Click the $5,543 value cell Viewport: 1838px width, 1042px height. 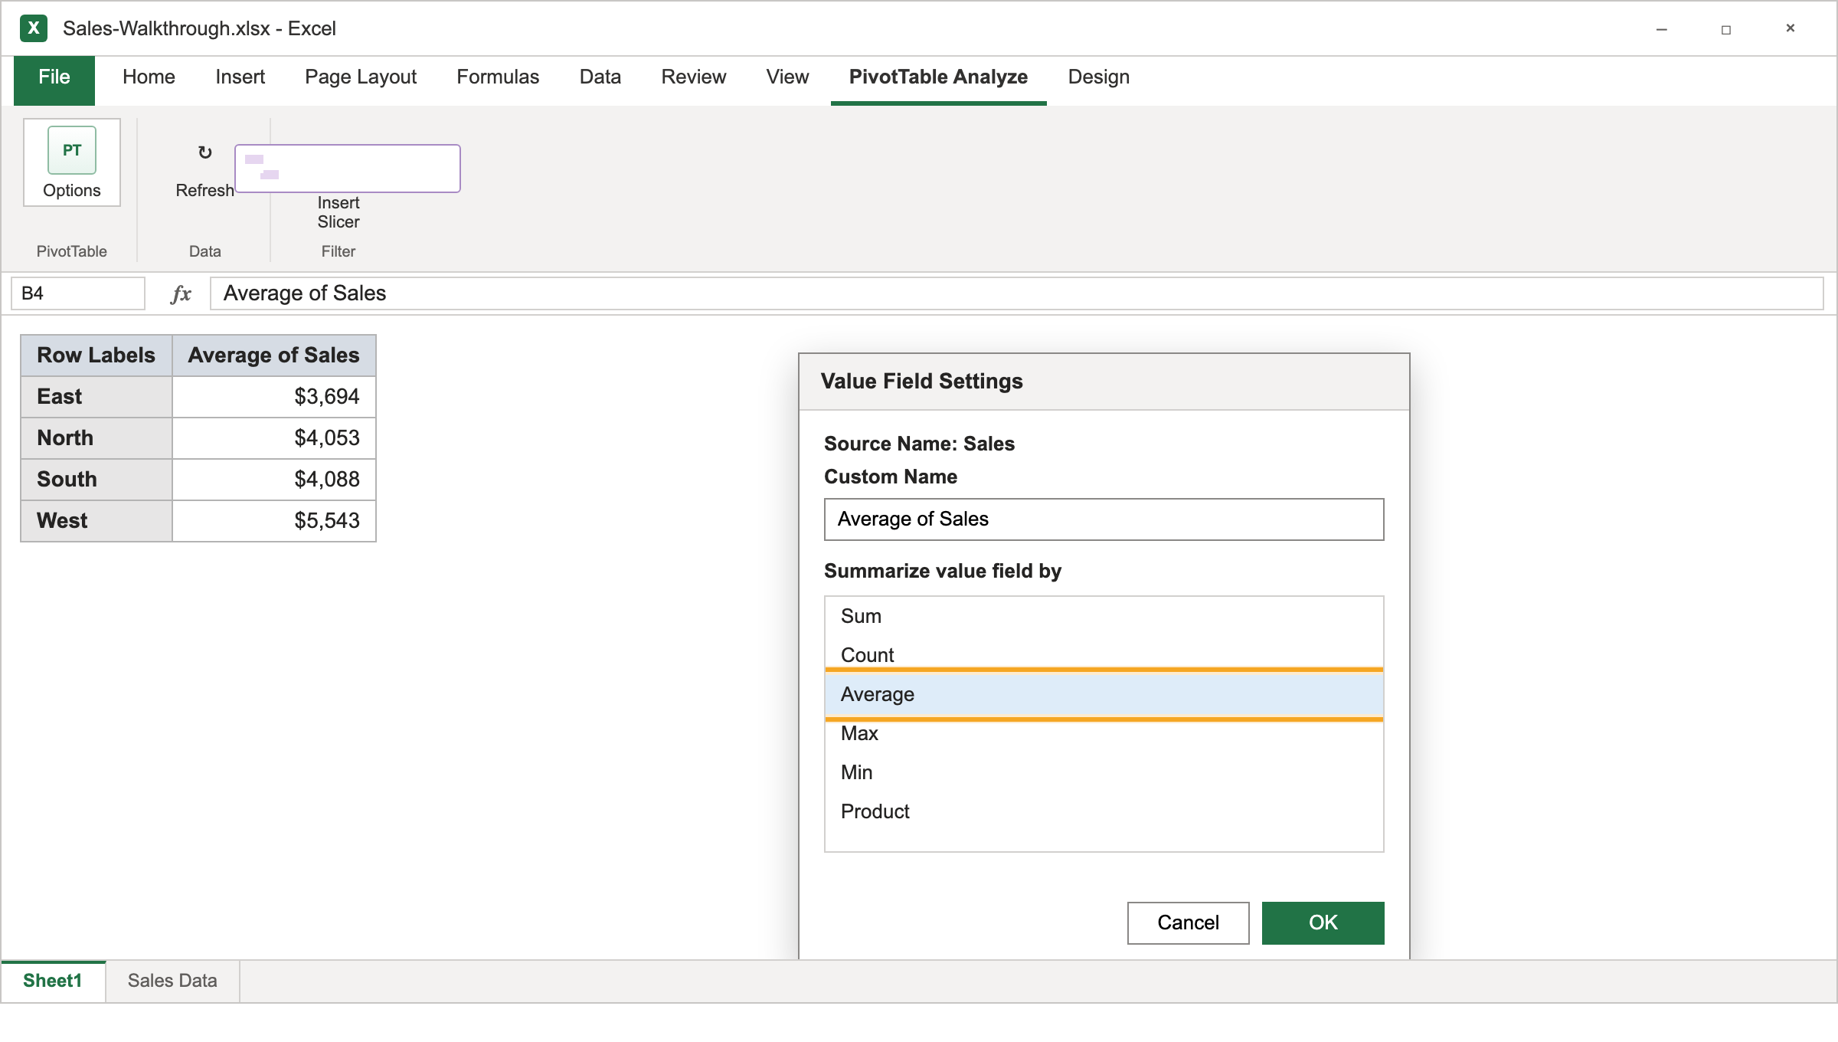click(x=274, y=521)
